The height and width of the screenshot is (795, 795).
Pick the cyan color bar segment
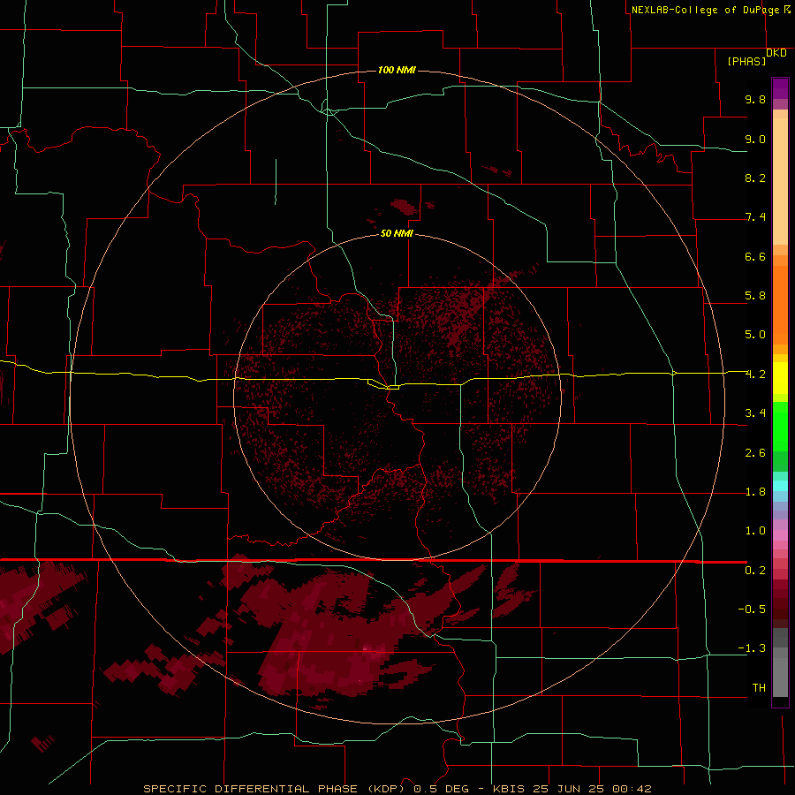pos(780,486)
